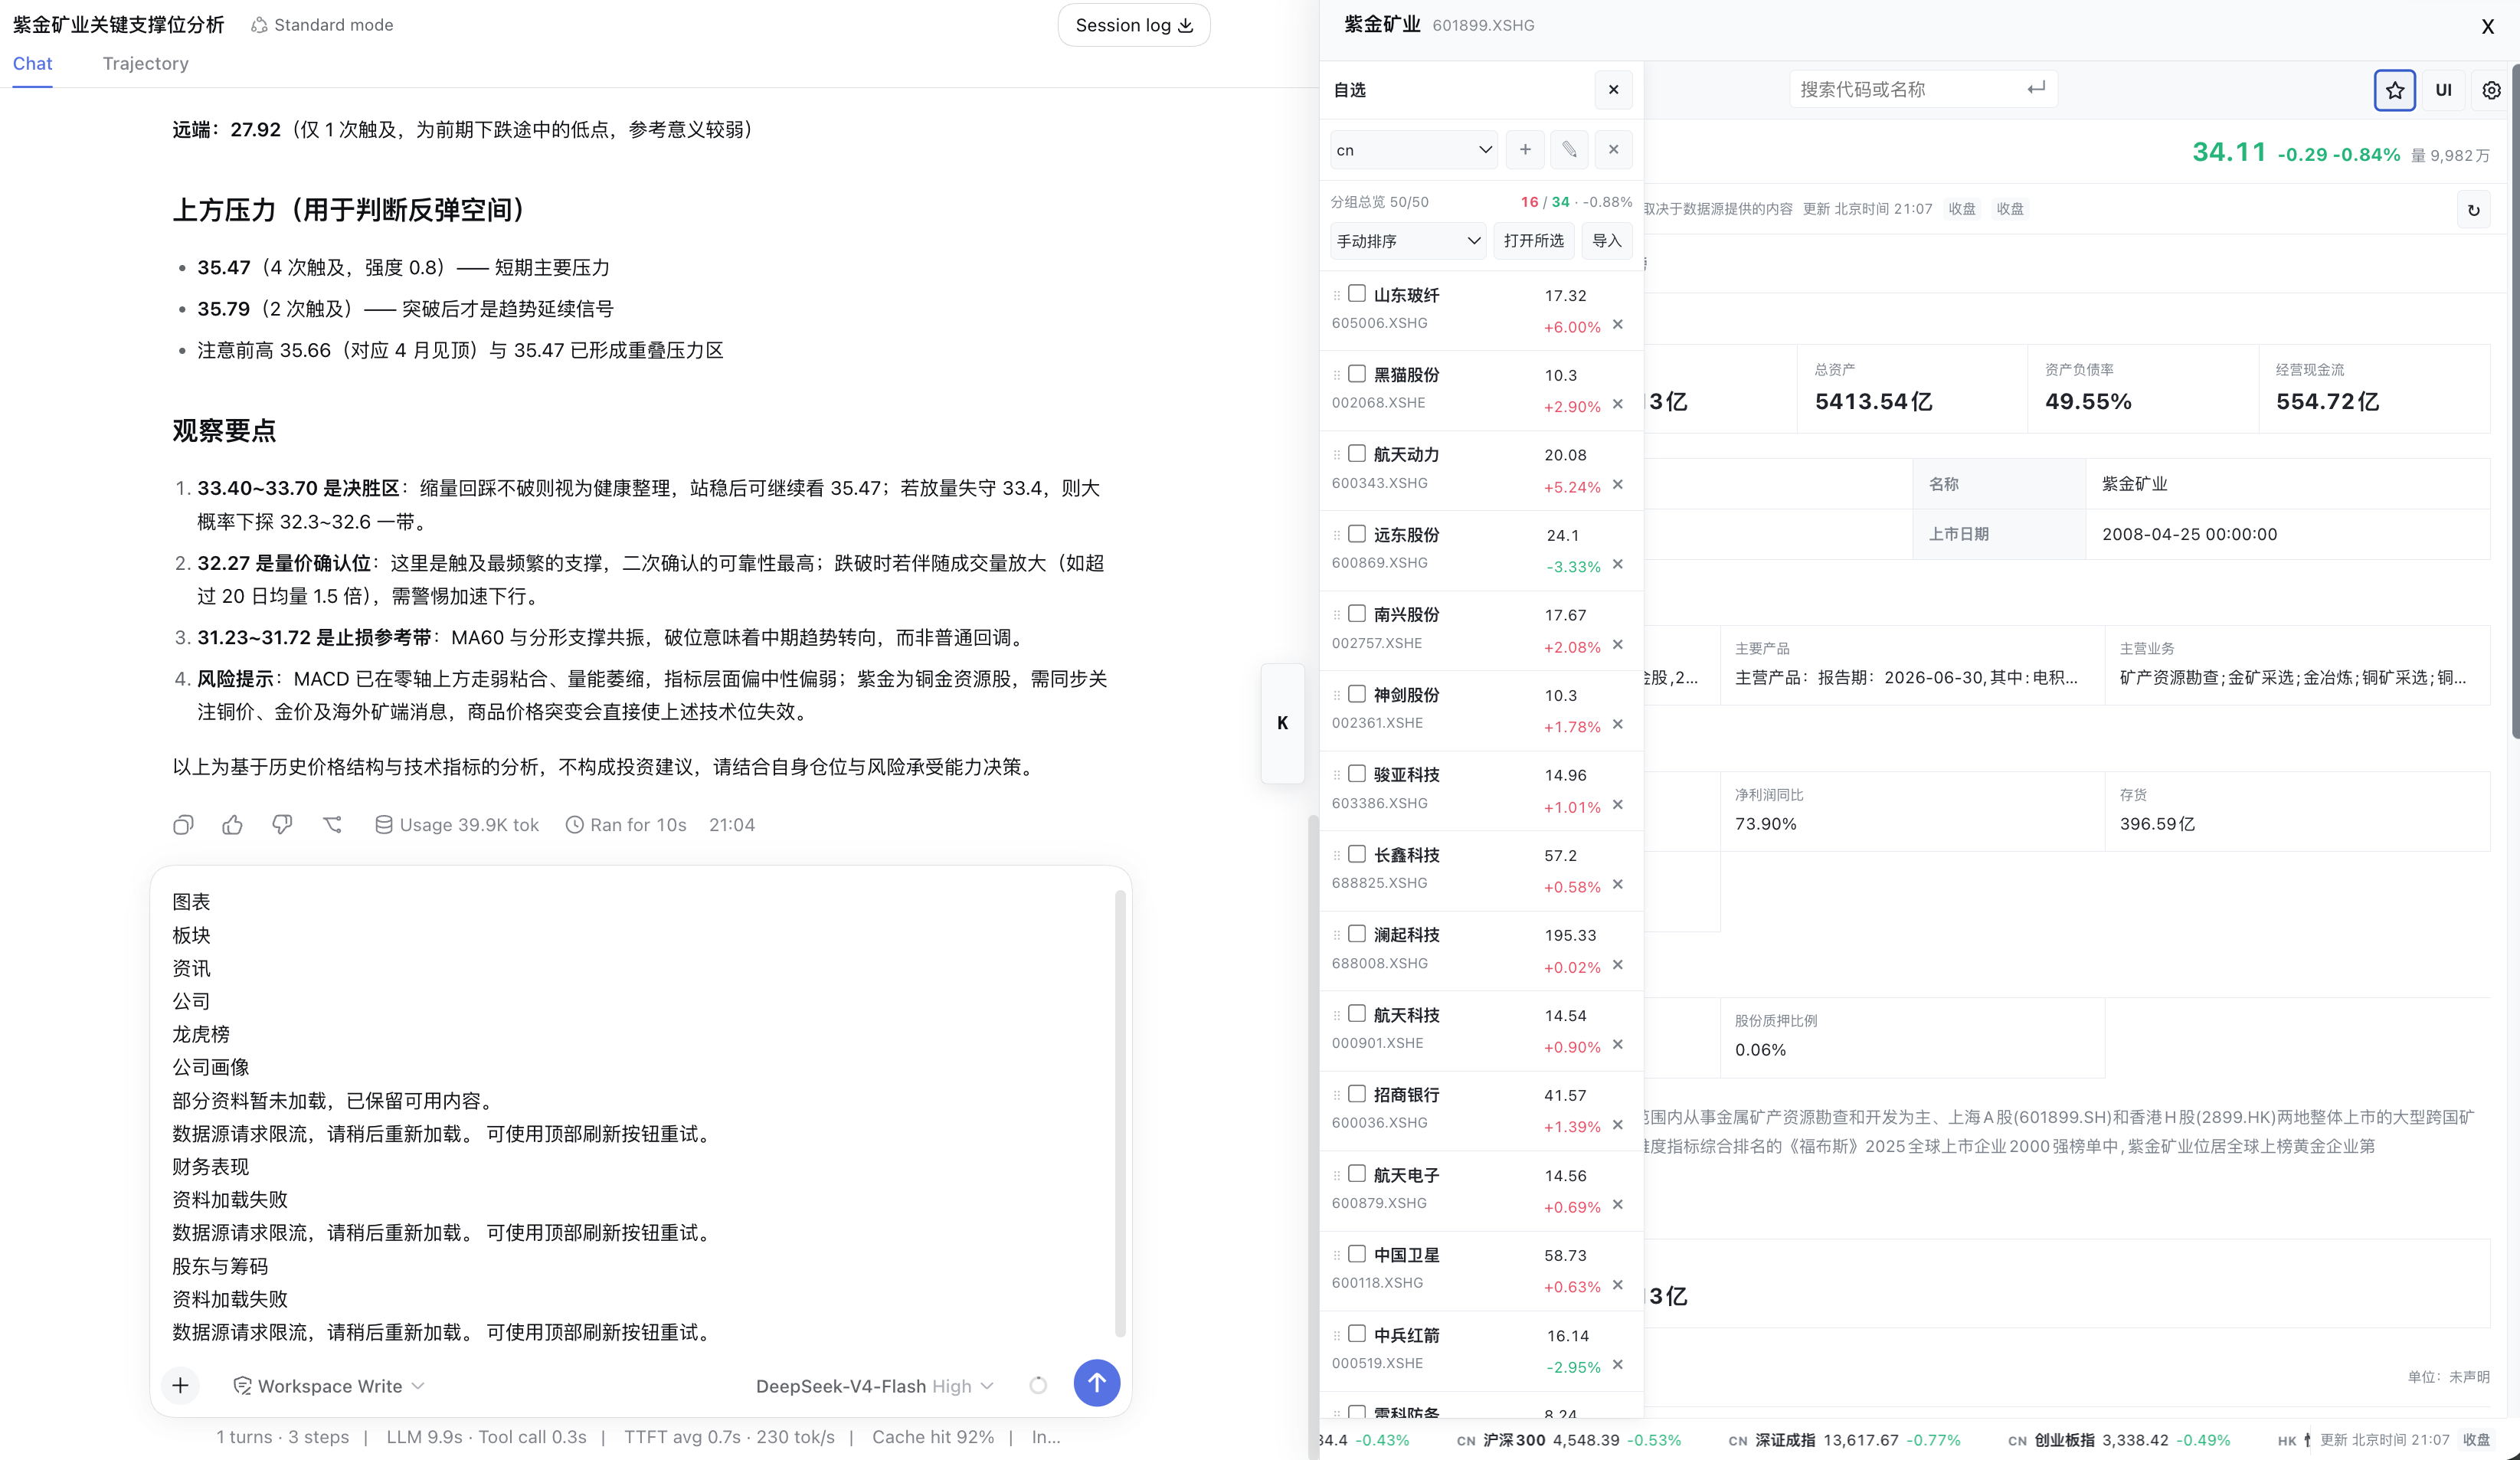
Task: Open the Workspace Write permission dropdown
Action: (329, 1386)
